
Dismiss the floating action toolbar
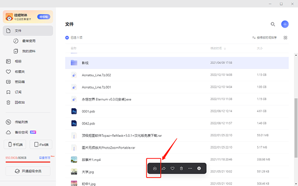pyautogui.click(x=199, y=168)
